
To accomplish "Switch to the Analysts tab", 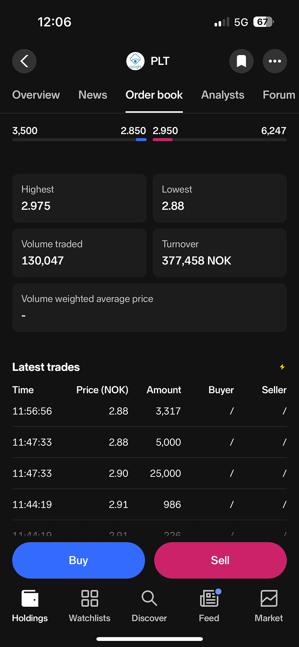I will (223, 95).
